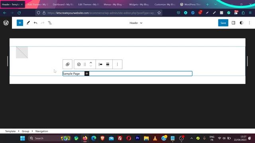Go to Template in breadcrumb
The image size is (255, 143).
[10, 131]
